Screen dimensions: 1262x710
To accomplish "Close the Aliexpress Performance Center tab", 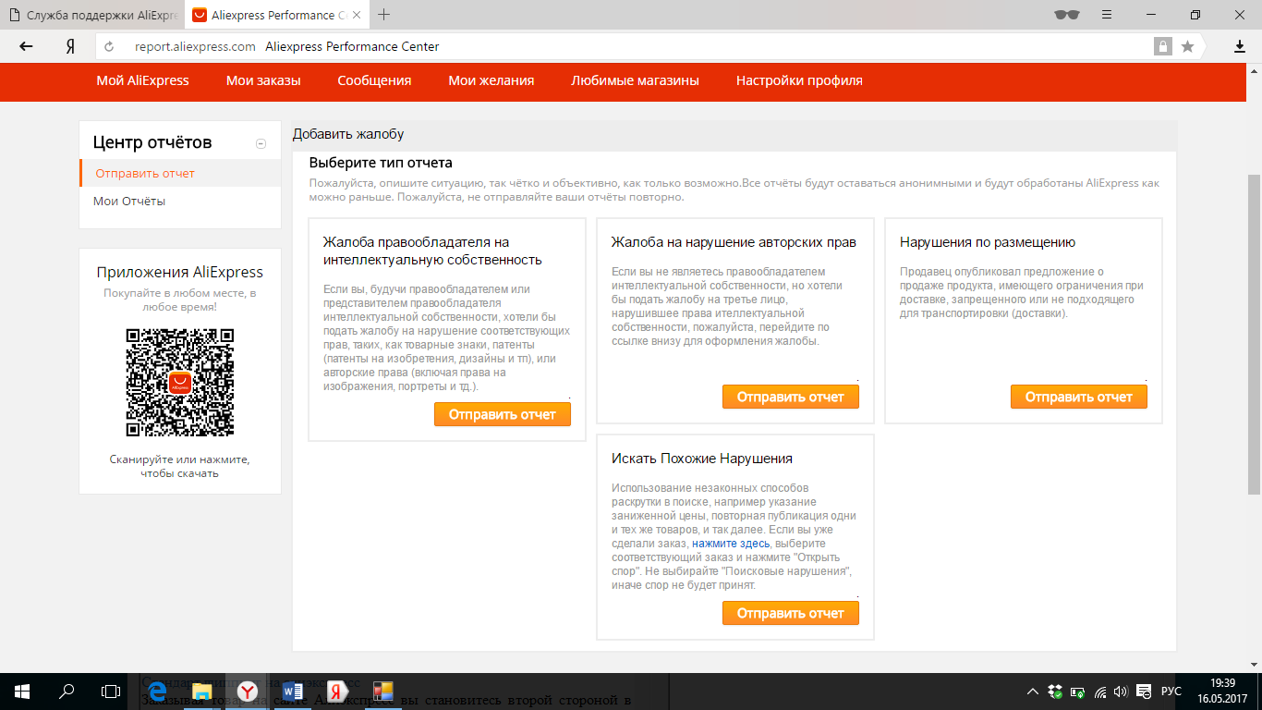I will pyautogui.click(x=357, y=15).
